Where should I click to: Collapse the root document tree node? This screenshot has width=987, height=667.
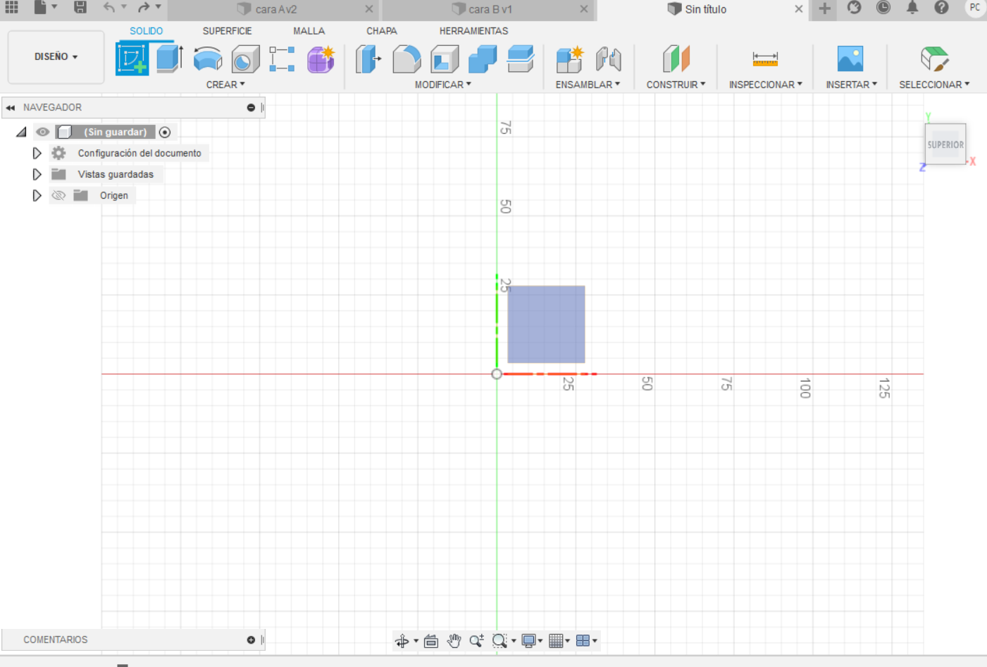click(21, 132)
